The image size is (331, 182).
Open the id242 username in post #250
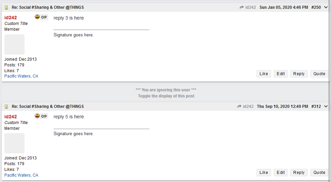pyautogui.click(x=10, y=18)
